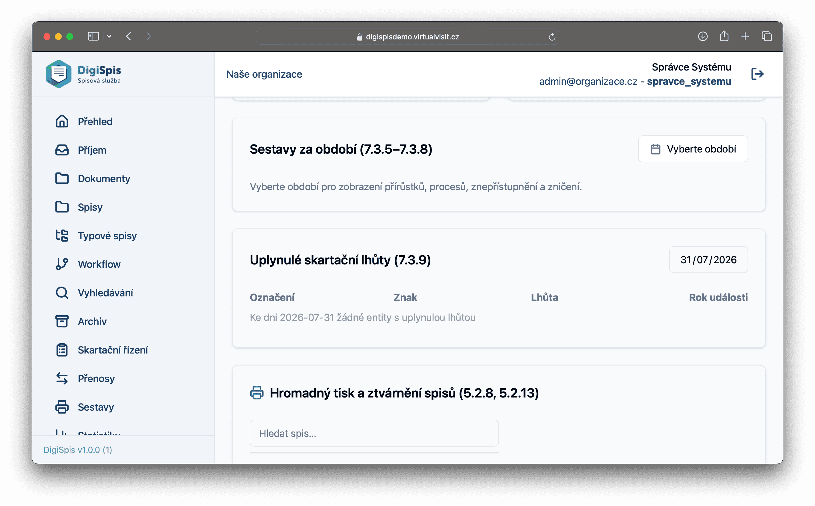Viewport: 815px width, 506px height.
Task: Open the 31/07/2026 date picker
Action: click(708, 260)
